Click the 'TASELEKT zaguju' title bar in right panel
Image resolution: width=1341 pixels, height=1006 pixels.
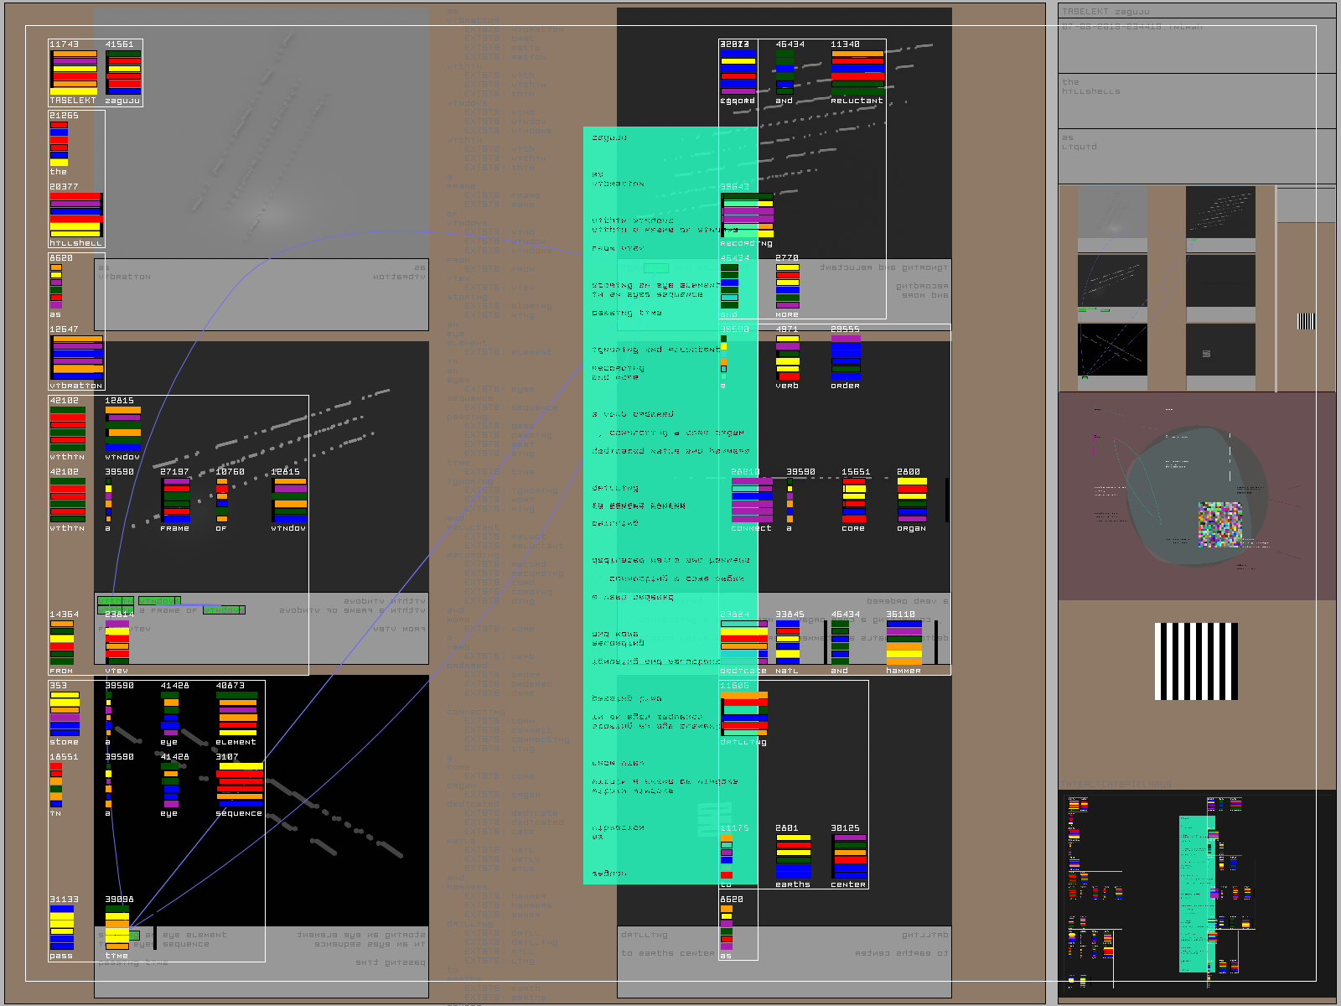tap(1197, 11)
